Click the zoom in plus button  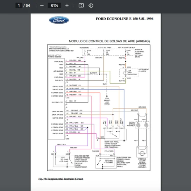[67, 5]
